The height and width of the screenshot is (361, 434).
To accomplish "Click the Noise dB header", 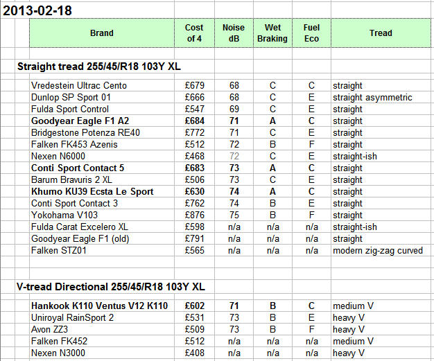I will pyautogui.click(x=234, y=33).
